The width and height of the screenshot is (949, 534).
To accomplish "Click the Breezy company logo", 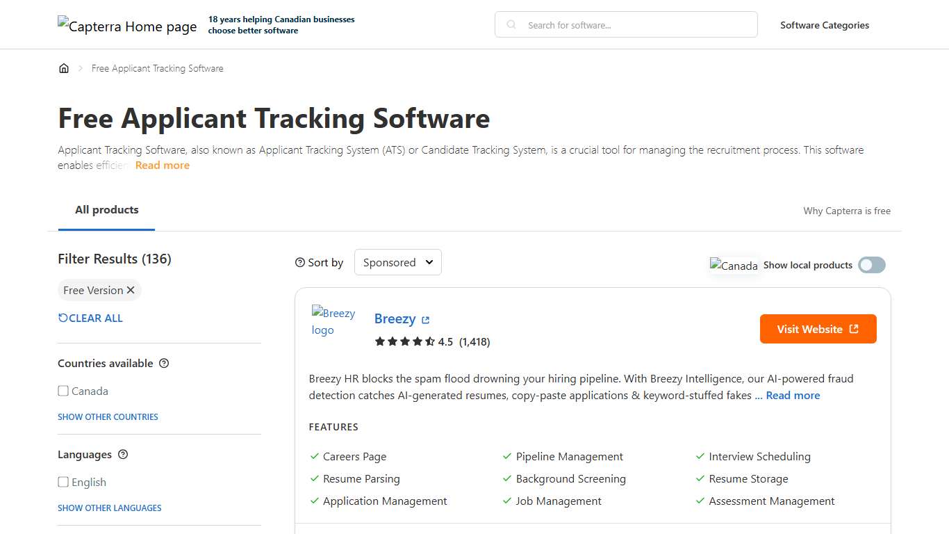I will 333,321.
